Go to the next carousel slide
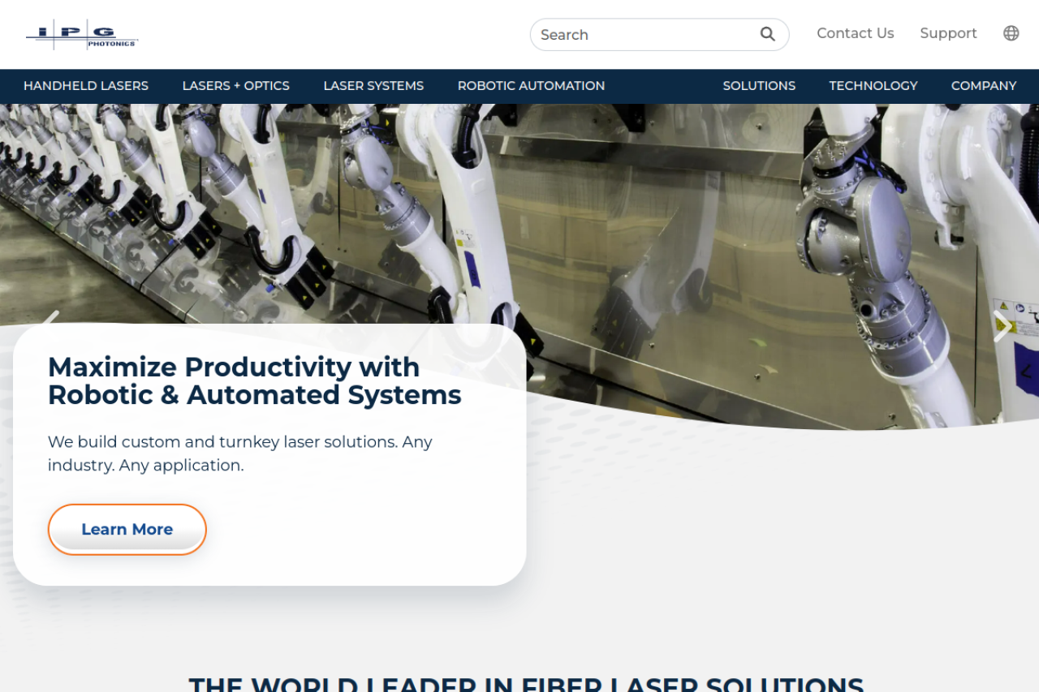1039x692 pixels. click(x=1002, y=326)
